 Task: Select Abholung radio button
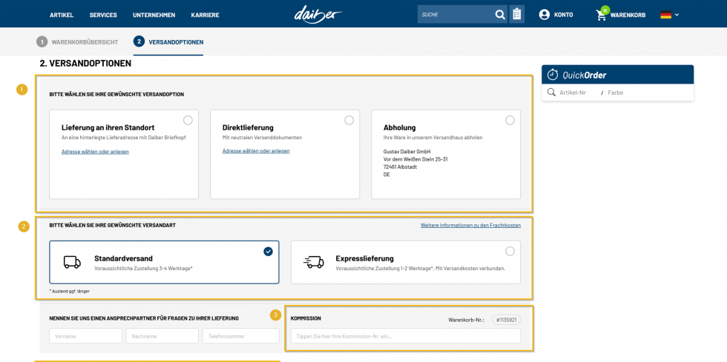[x=510, y=121]
